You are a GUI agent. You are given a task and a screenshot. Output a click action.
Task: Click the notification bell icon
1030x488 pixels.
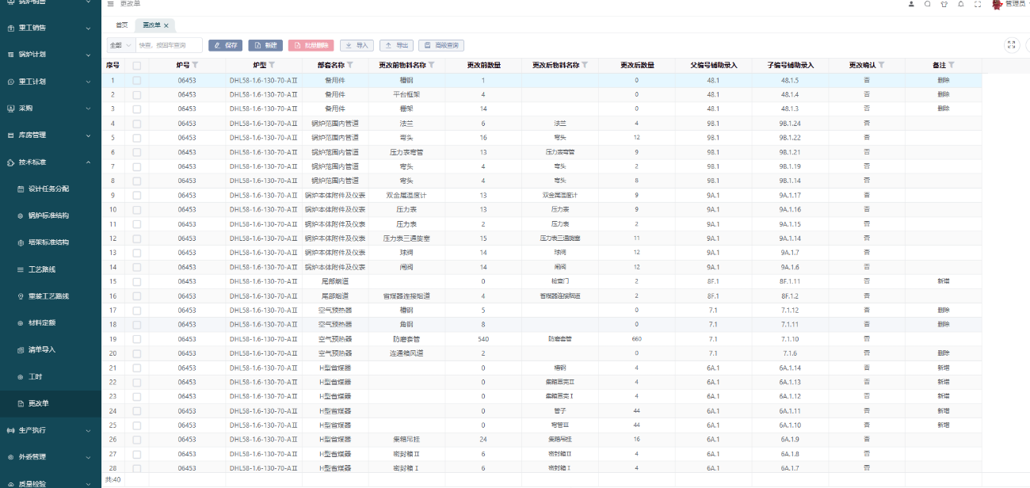tap(961, 4)
